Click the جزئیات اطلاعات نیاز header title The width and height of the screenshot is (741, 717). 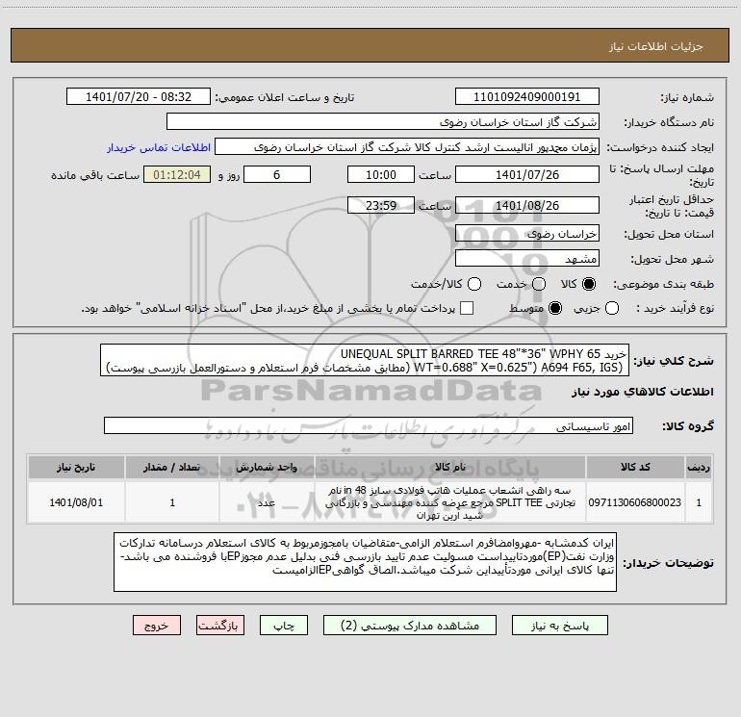click(655, 46)
